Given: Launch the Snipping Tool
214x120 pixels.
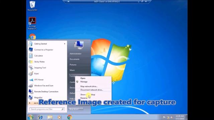Looking at the screenshot, I should 47,68.
